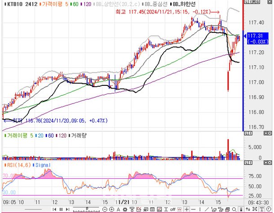Viewport: 274px width, 213px height.
Task: Select the green 60 moving average legend
Action: [74, 4]
